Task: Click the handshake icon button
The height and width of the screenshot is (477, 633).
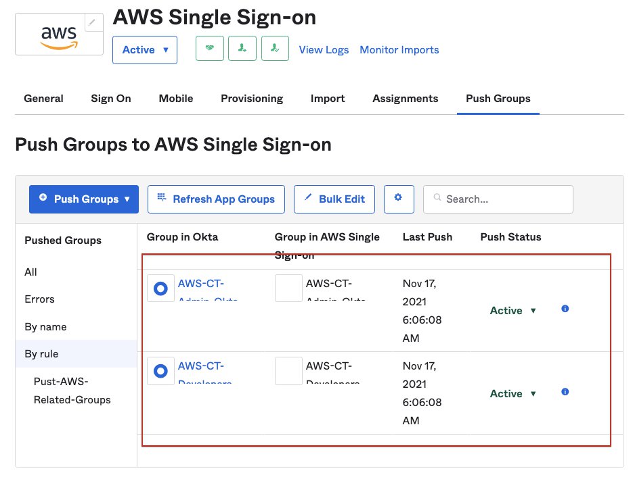Action: pos(209,49)
